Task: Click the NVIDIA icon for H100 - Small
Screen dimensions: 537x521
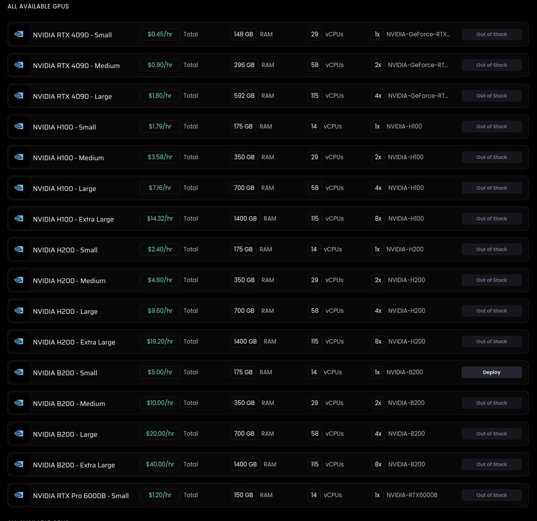Action: tap(19, 127)
